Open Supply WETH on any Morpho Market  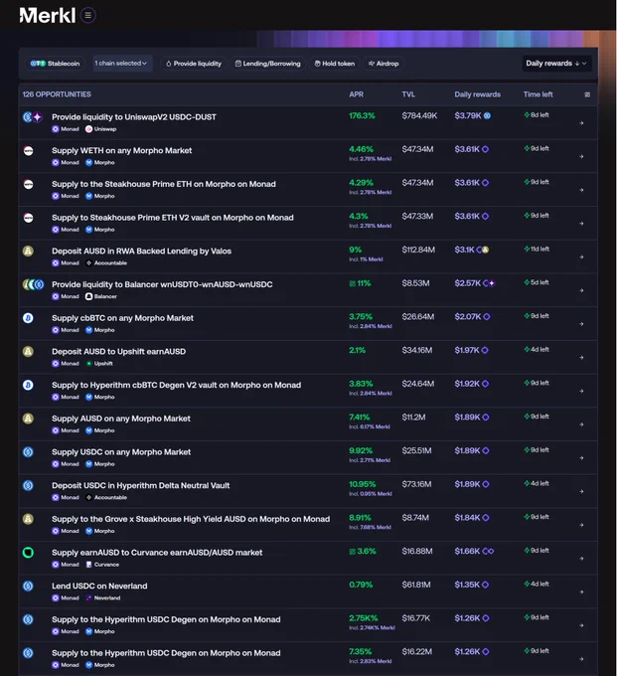122,150
